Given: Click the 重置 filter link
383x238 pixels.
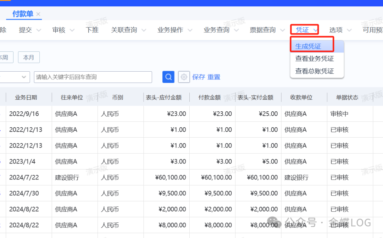Looking at the screenshot, I should (x=214, y=77).
